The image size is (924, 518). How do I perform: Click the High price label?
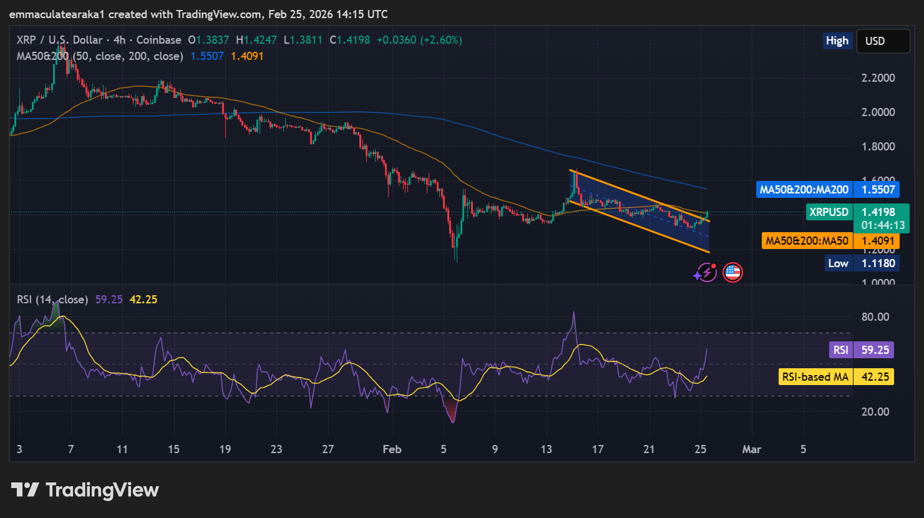(837, 41)
